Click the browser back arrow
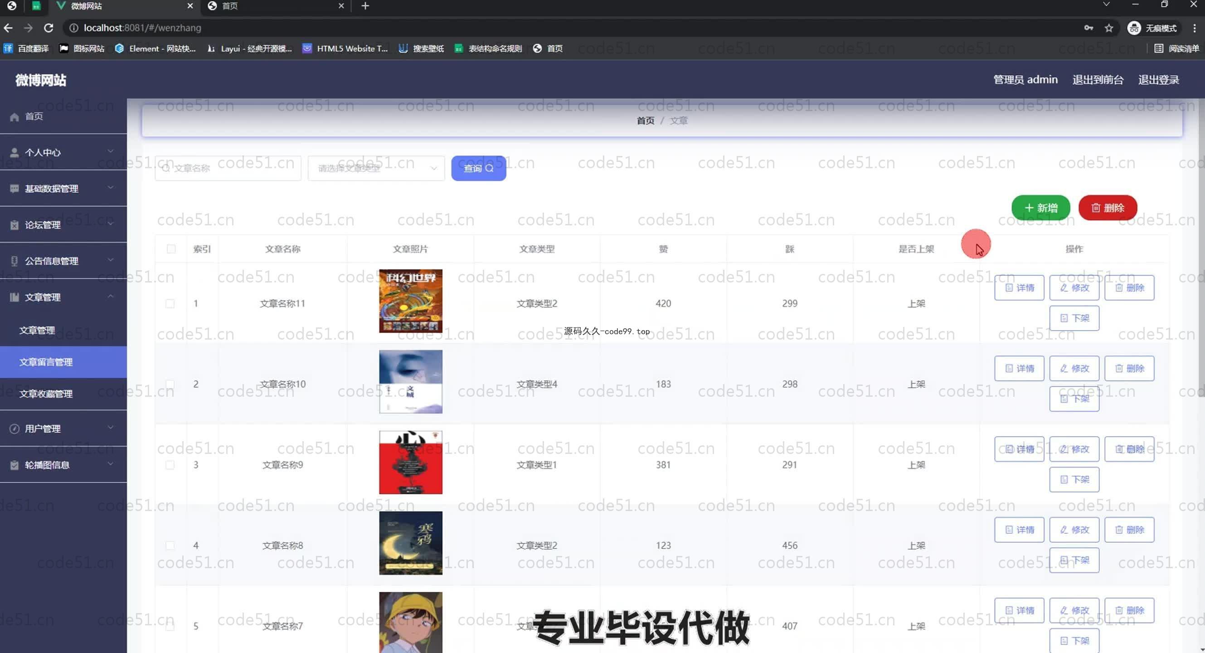1205x653 pixels. click(x=8, y=28)
